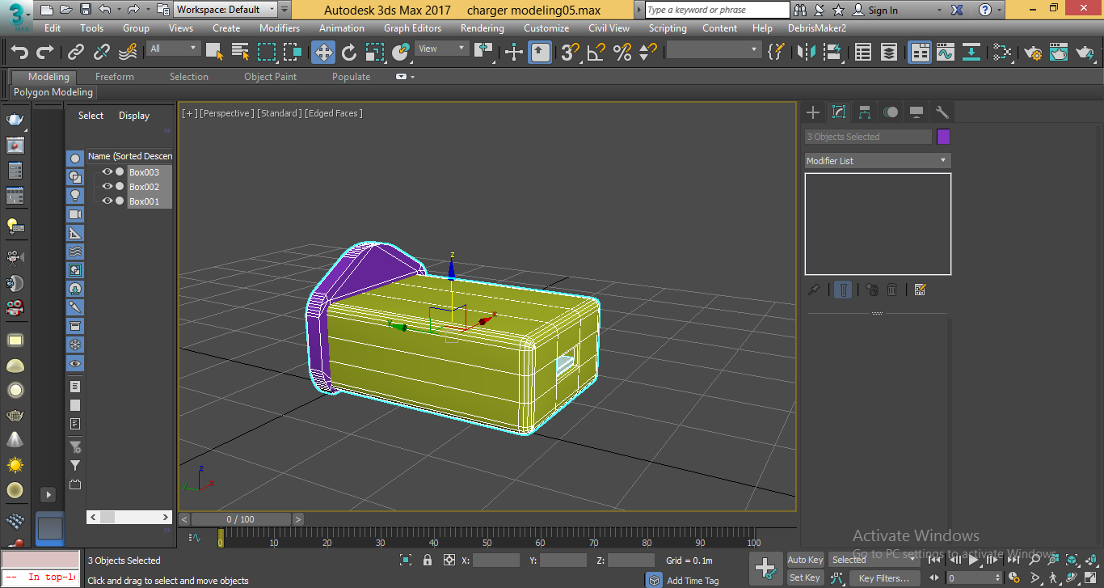Toggle Angle Snap in toolbar

click(596, 53)
